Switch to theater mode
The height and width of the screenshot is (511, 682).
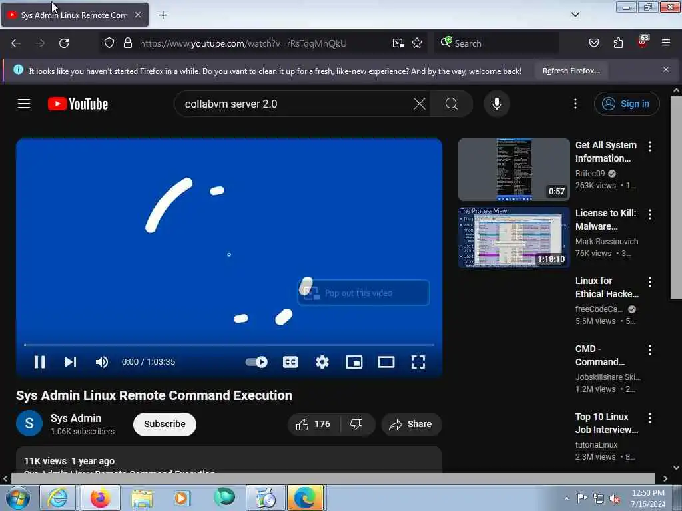pos(386,362)
